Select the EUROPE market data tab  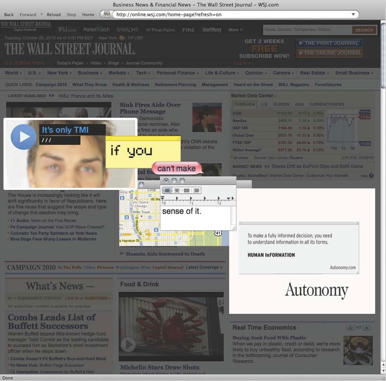click(281, 104)
